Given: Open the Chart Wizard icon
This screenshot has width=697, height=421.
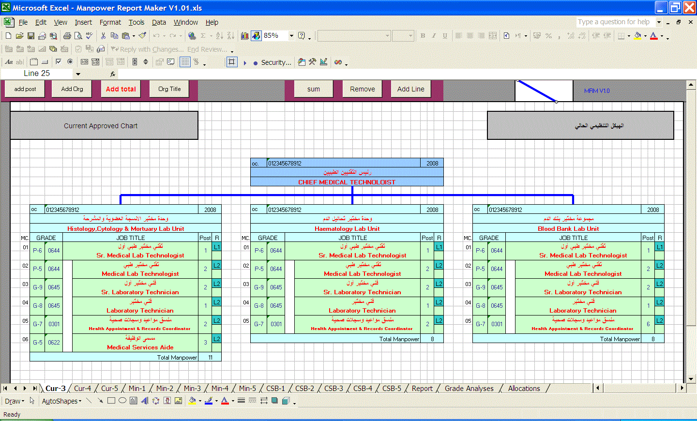Looking at the screenshot, I should coord(245,36).
